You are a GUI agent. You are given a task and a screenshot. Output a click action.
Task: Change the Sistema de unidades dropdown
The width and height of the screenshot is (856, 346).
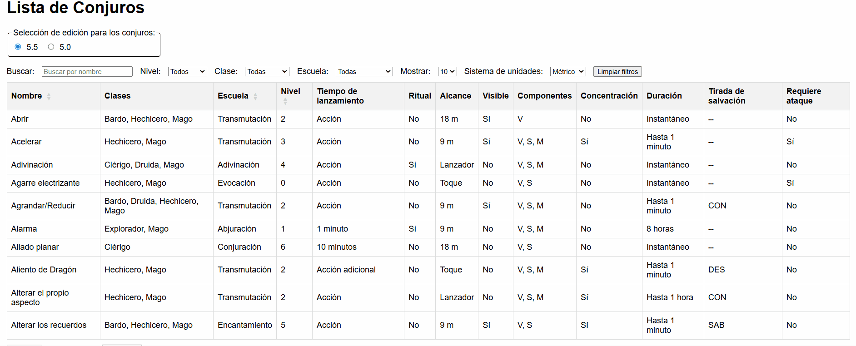tap(567, 72)
